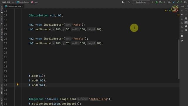
Task: Click line number 32 in the gutter
Action: [6, 85]
